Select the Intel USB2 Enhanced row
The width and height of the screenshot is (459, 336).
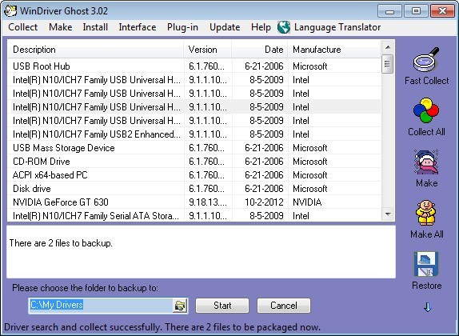click(x=194, y=134)
